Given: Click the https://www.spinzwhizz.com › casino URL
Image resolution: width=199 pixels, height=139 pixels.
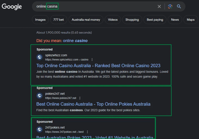Looking at the screenshot, I should (67, 60).
